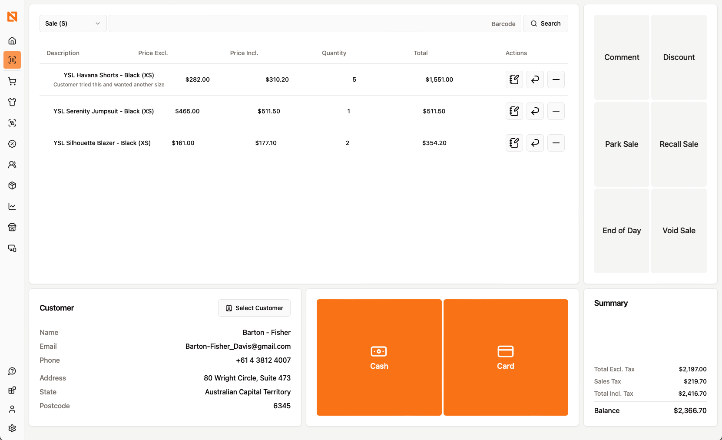Image resolution: width=722 pixels, height=440 pixels.
Task: Open the home icon in sidebar
Action: [12, 41]
